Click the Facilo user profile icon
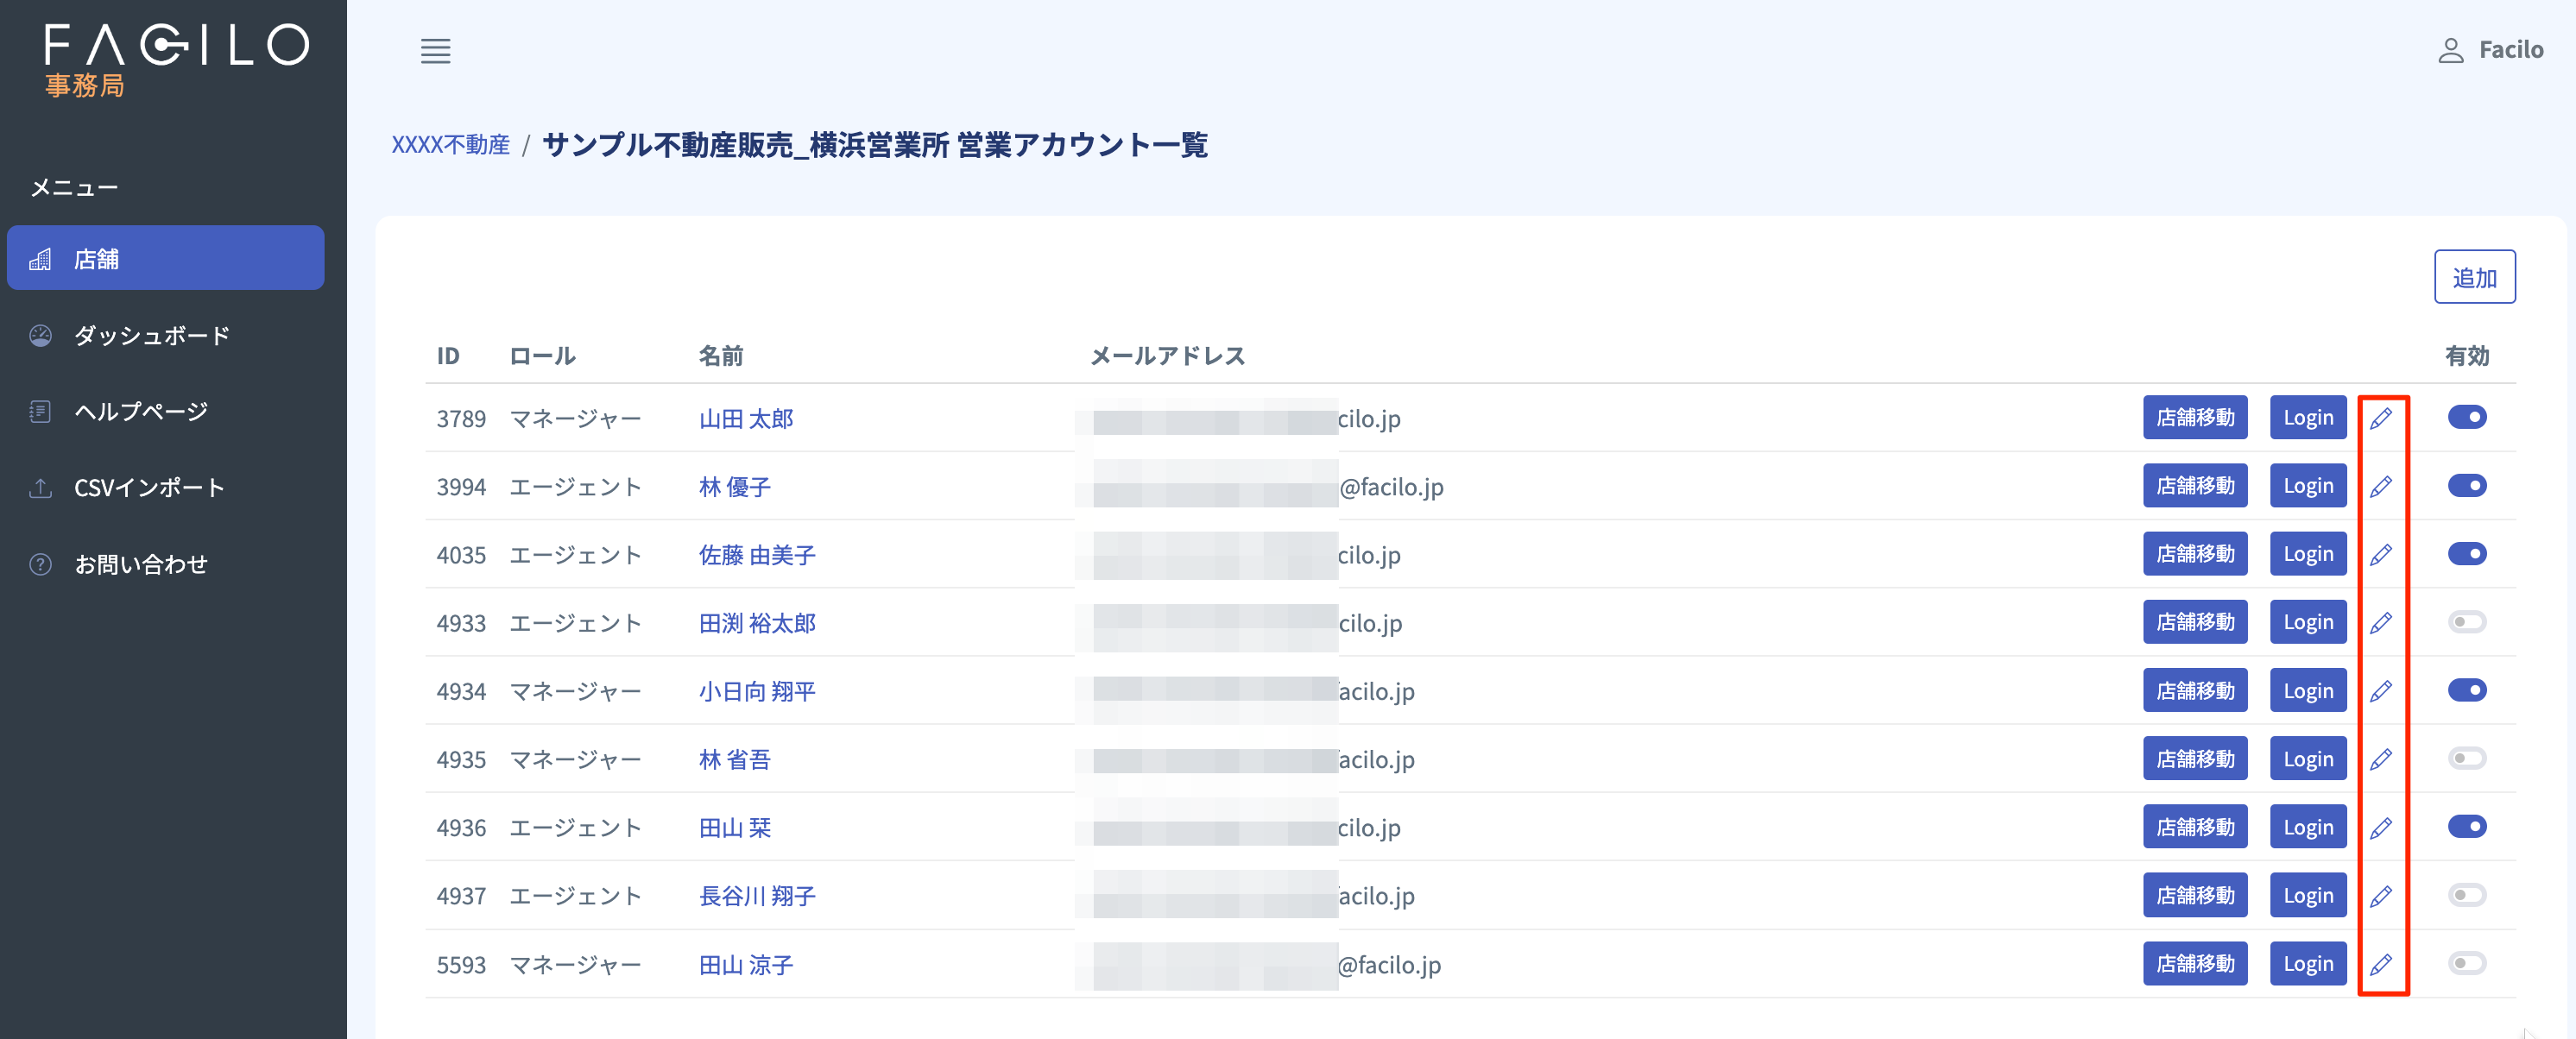Image resolution: width=2576 pixels, height=1039 pixels. click(2450, 51)
